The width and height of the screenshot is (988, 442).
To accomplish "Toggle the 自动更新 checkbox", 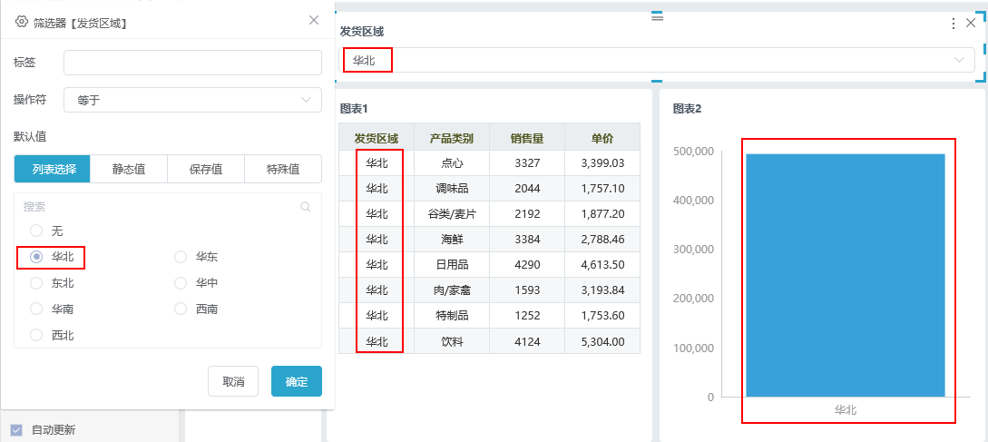I will [x=16, y=430].
